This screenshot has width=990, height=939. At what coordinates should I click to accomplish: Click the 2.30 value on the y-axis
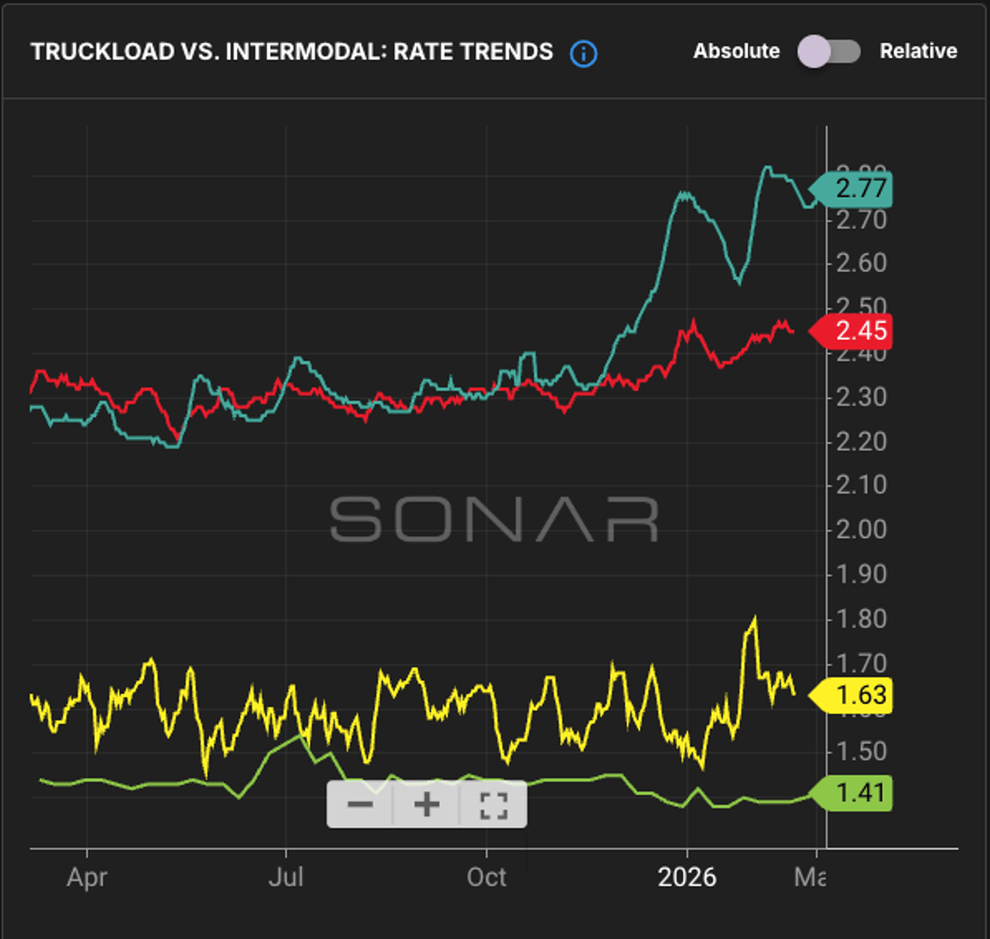[x=859, y=397]
